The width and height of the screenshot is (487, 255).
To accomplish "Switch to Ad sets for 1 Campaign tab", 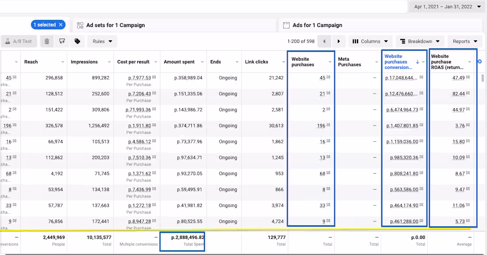I will pos(116,25).
